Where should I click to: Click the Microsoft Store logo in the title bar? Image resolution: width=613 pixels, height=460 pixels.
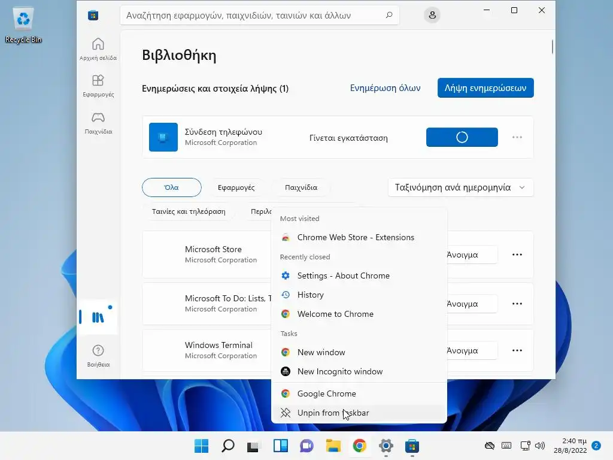(93, 15)
